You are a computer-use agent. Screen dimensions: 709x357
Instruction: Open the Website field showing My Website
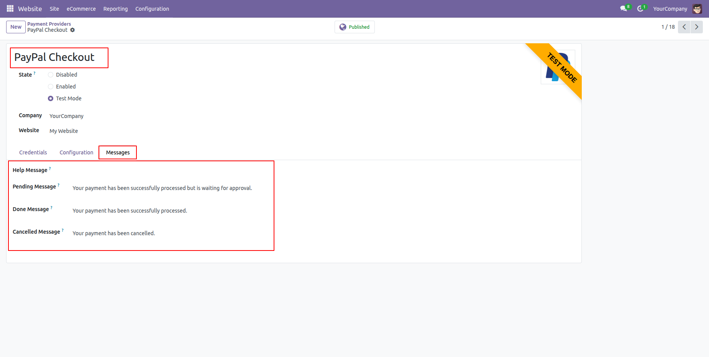click(64, 131)
